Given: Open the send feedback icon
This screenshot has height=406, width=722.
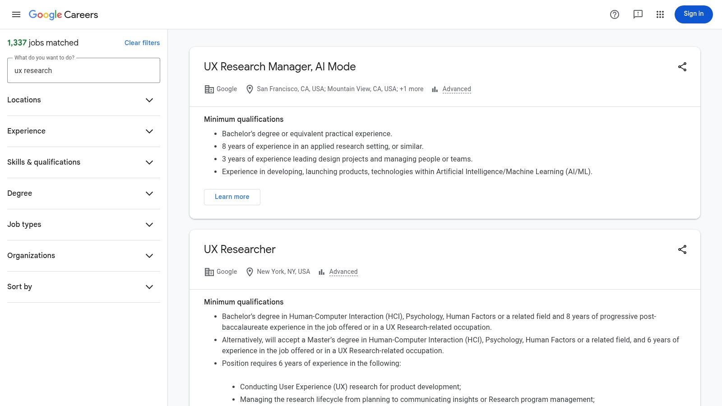Looking at the screenshot, I should pyautogui.click(x=638, y=14).
